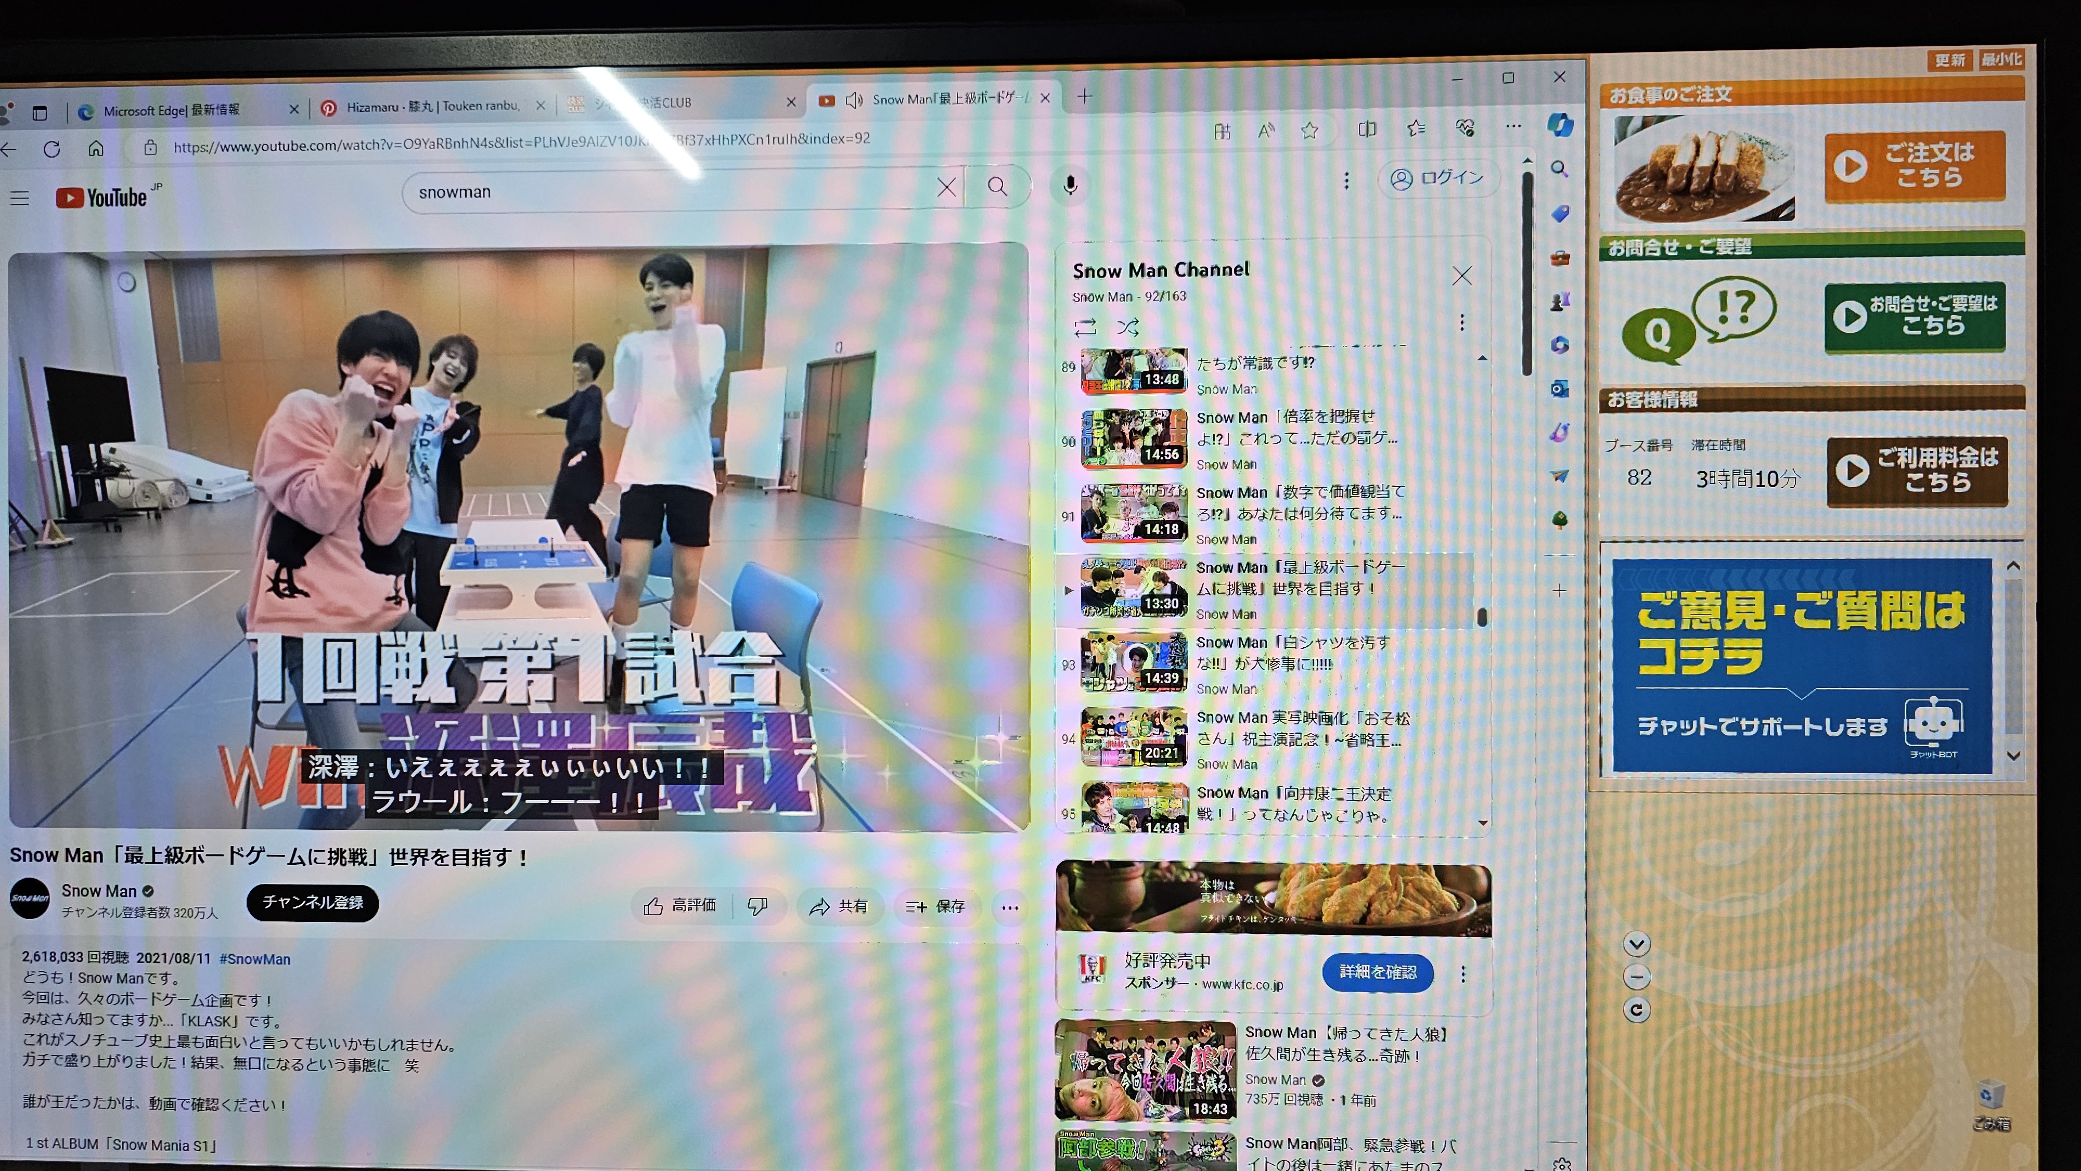Open Edge split screen icon

pyautogui.click(x=1367, y=129)
